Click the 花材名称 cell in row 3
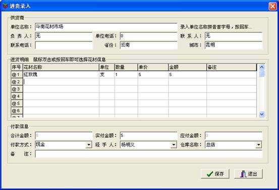This screenshot has height=190, width=279. coord(61,89)
